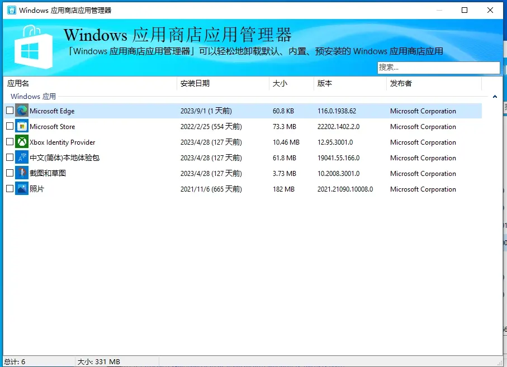
Task: Click the Microsoft Store app icon
Action: 22,126
